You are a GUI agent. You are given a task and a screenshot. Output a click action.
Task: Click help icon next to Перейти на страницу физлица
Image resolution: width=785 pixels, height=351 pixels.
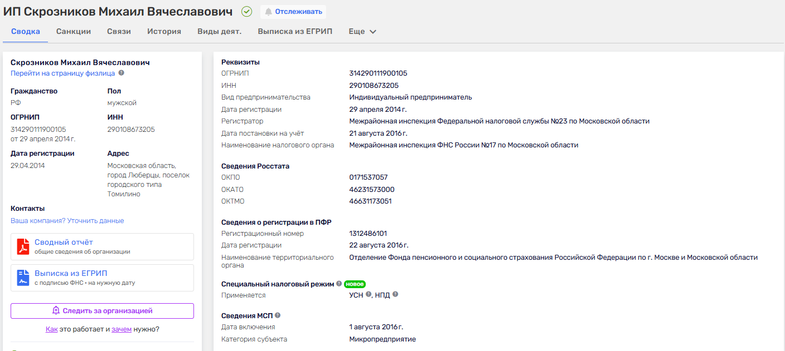coord(121,73)
